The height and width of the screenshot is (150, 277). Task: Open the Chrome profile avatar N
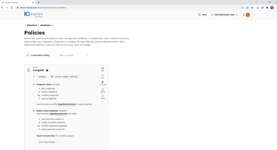272,8
